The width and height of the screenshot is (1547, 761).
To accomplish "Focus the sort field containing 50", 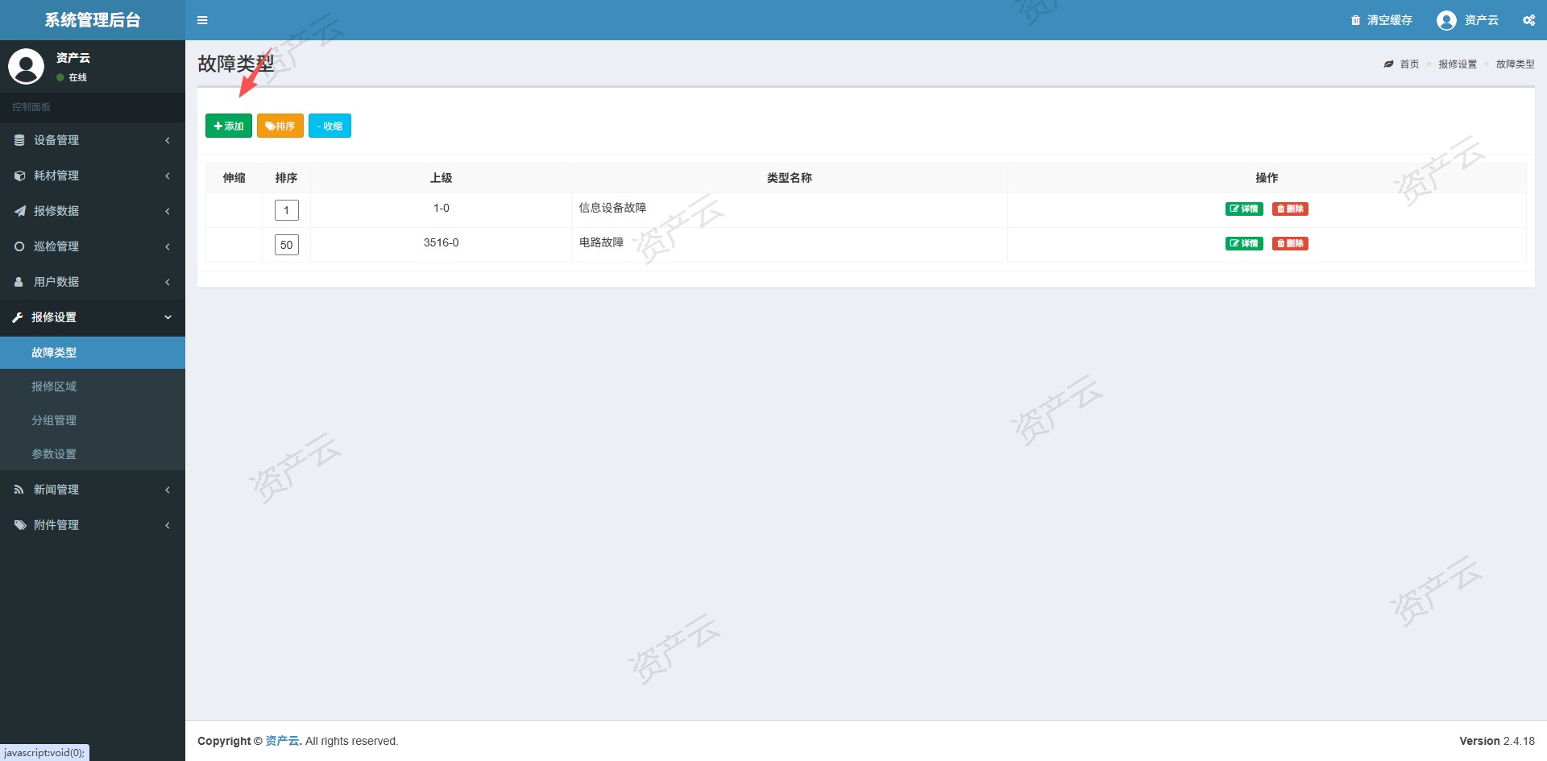I will (x=287, y=245).
